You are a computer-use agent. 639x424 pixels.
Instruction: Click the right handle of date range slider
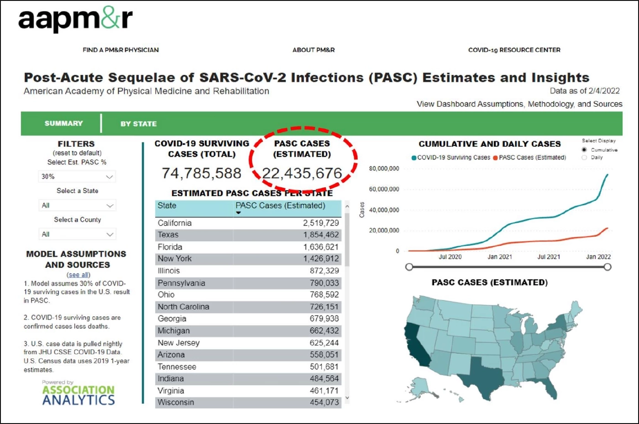[608, 267]
